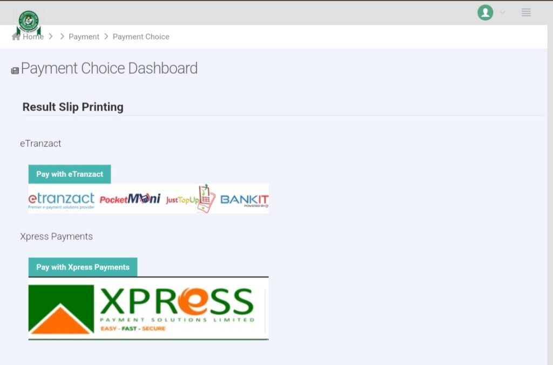Select the Result Slip Printing heading
Screen dimensions: 553x365
point(73,107)
